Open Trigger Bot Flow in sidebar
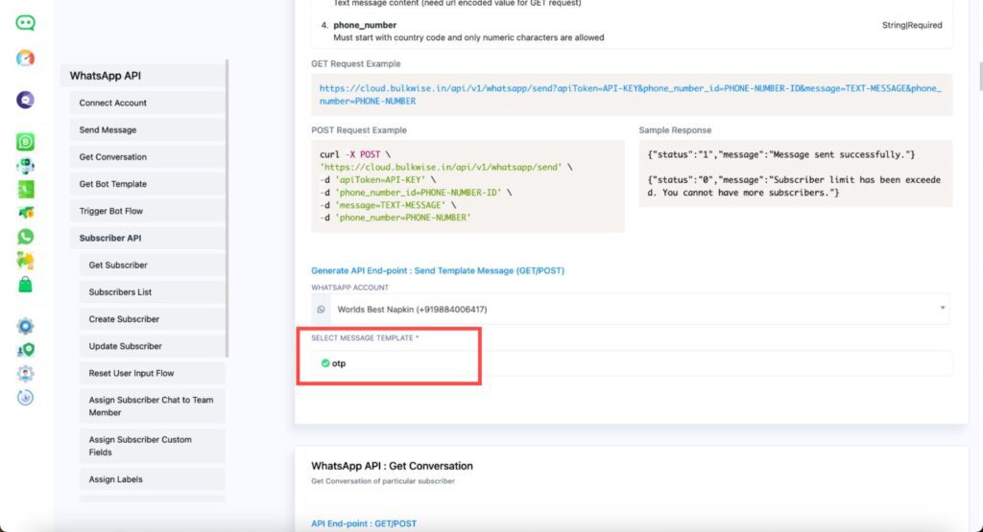Viewport: 983px width, 532px height. coord(147,211)
